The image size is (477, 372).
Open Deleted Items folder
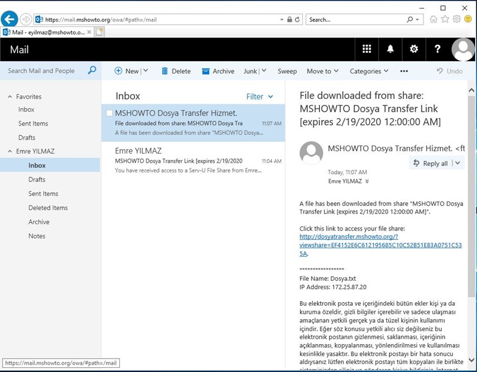tap(48, 208)
